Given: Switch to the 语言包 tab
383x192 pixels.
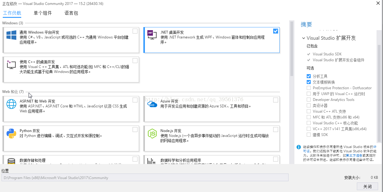Looking at the screenshot, I should click(x=71, y=13).
